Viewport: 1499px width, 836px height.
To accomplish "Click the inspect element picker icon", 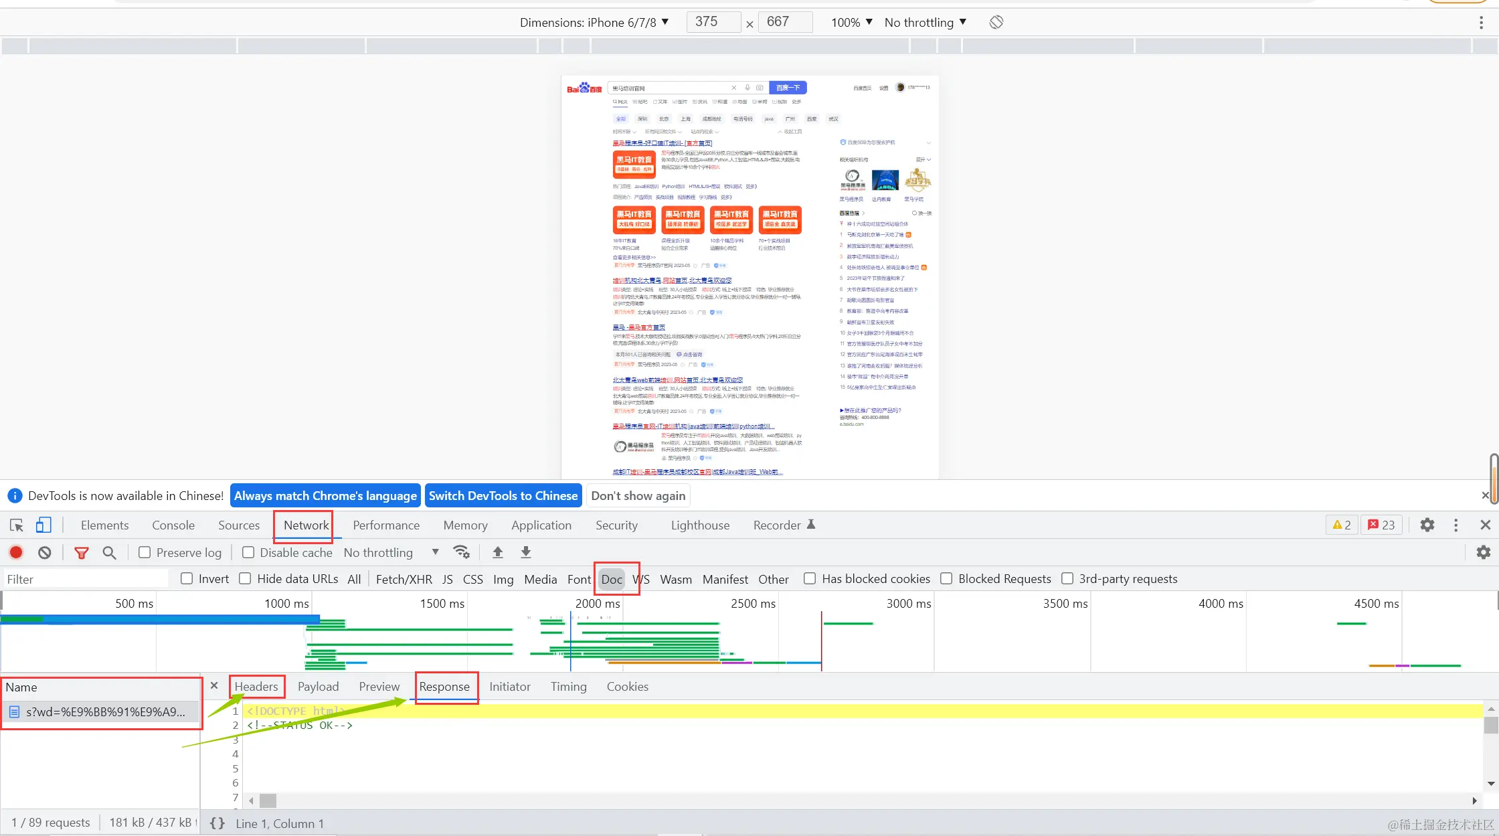I will tap(17, 525).
